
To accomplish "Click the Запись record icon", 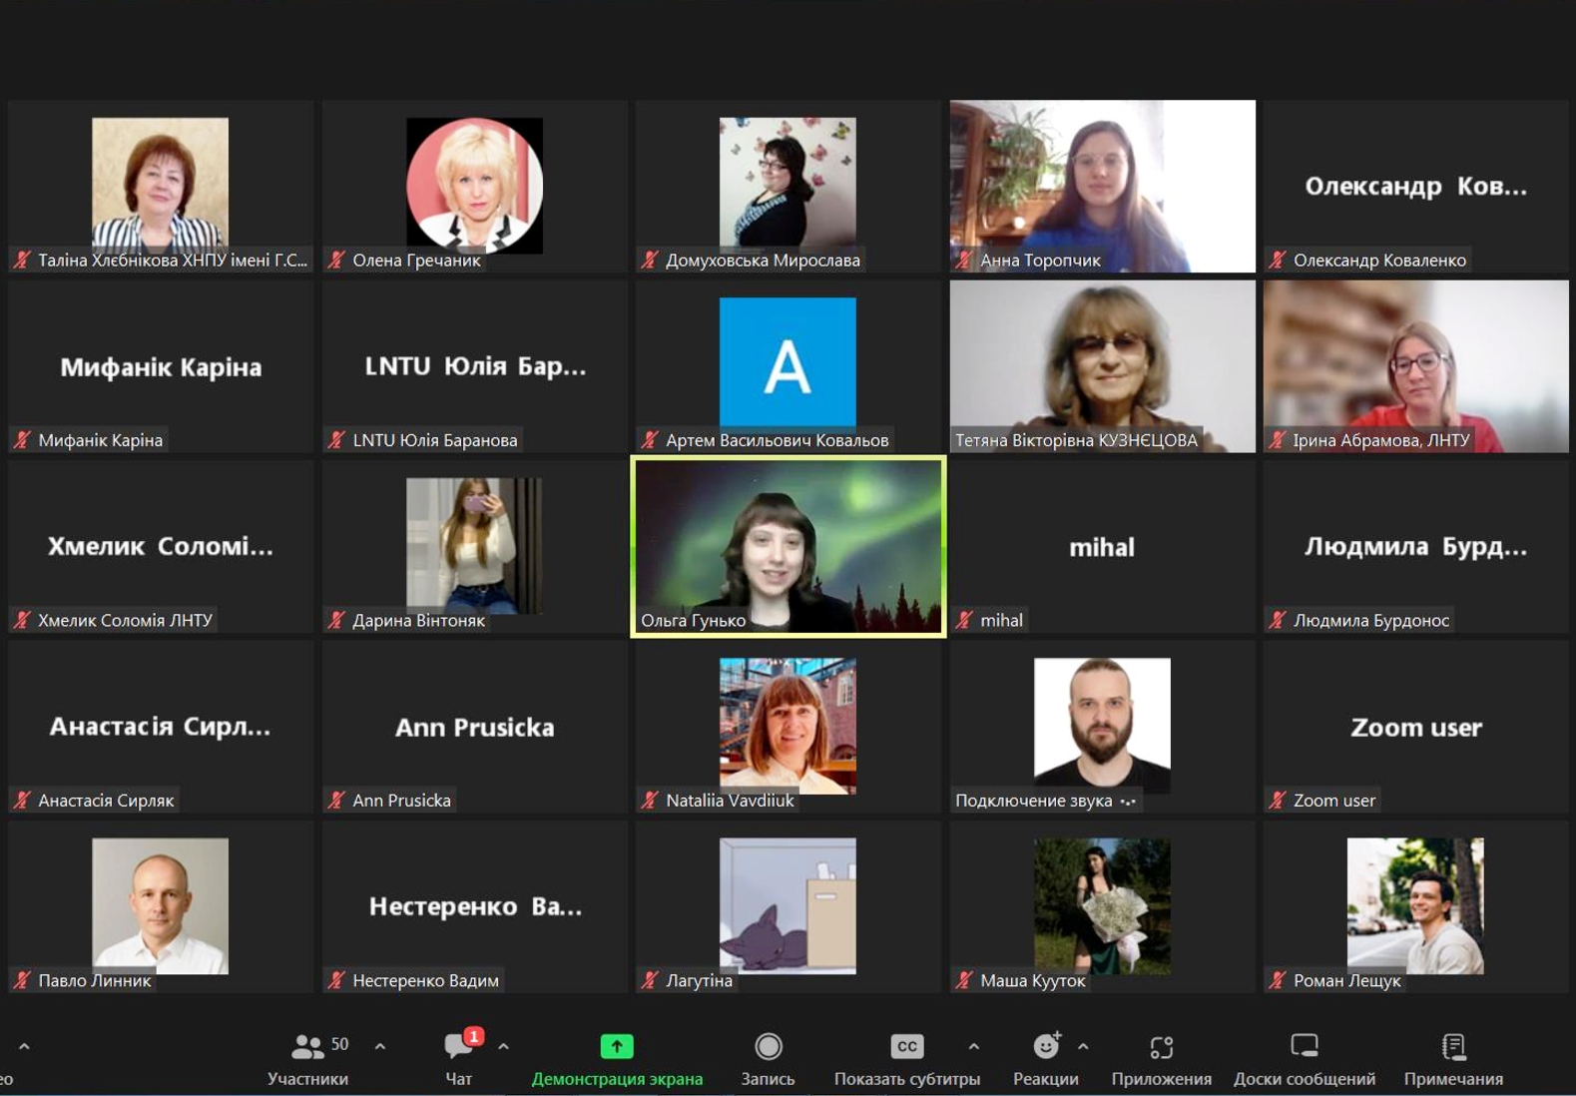I will pos(768,1046).
